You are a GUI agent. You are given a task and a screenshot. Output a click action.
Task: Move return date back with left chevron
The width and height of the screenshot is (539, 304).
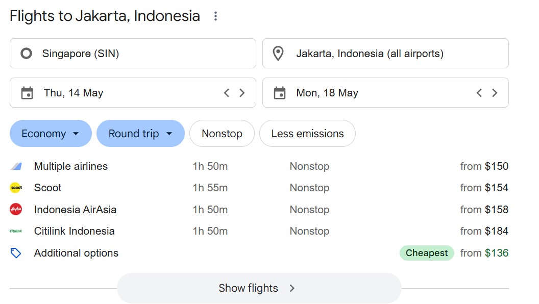click(479, 92)
